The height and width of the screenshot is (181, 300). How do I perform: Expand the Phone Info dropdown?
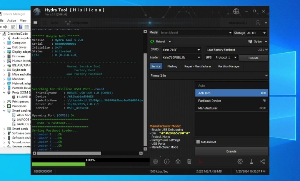(209, 75)
